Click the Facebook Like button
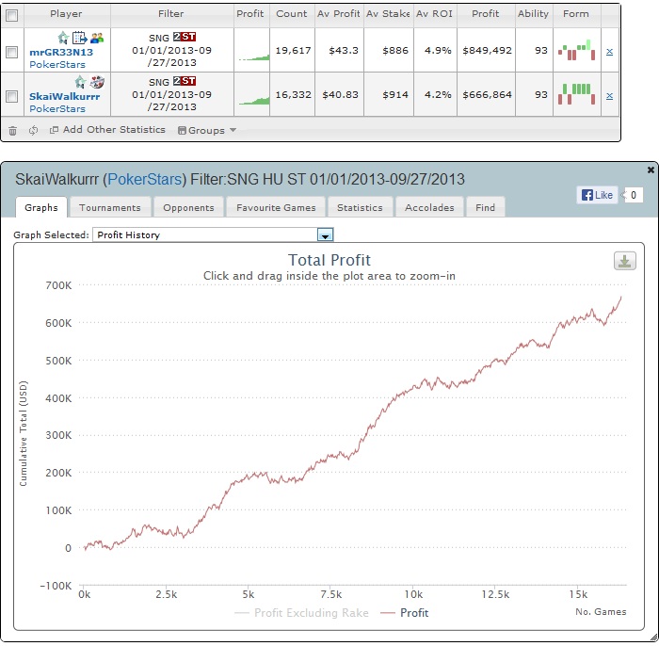This screenshot has width=659, height=646. coord(597,195)
